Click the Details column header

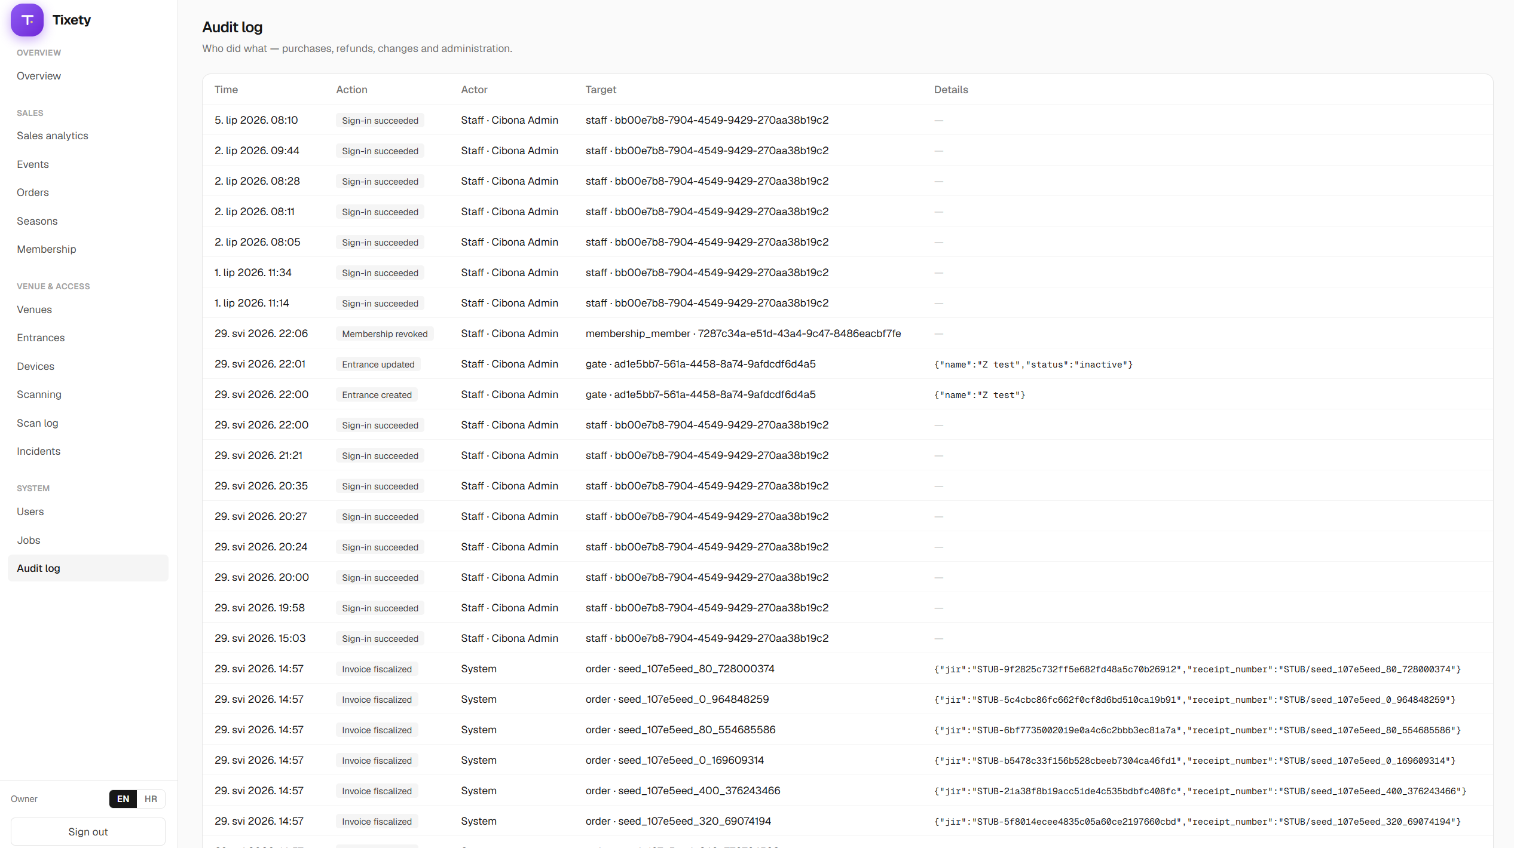coord(951,90)
